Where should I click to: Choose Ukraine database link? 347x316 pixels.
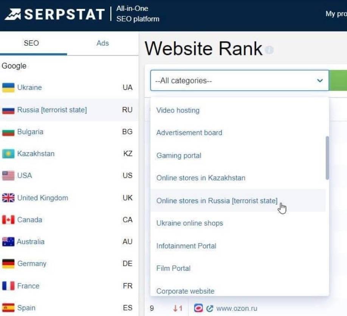pyautogui.click(x=29, y=88)
